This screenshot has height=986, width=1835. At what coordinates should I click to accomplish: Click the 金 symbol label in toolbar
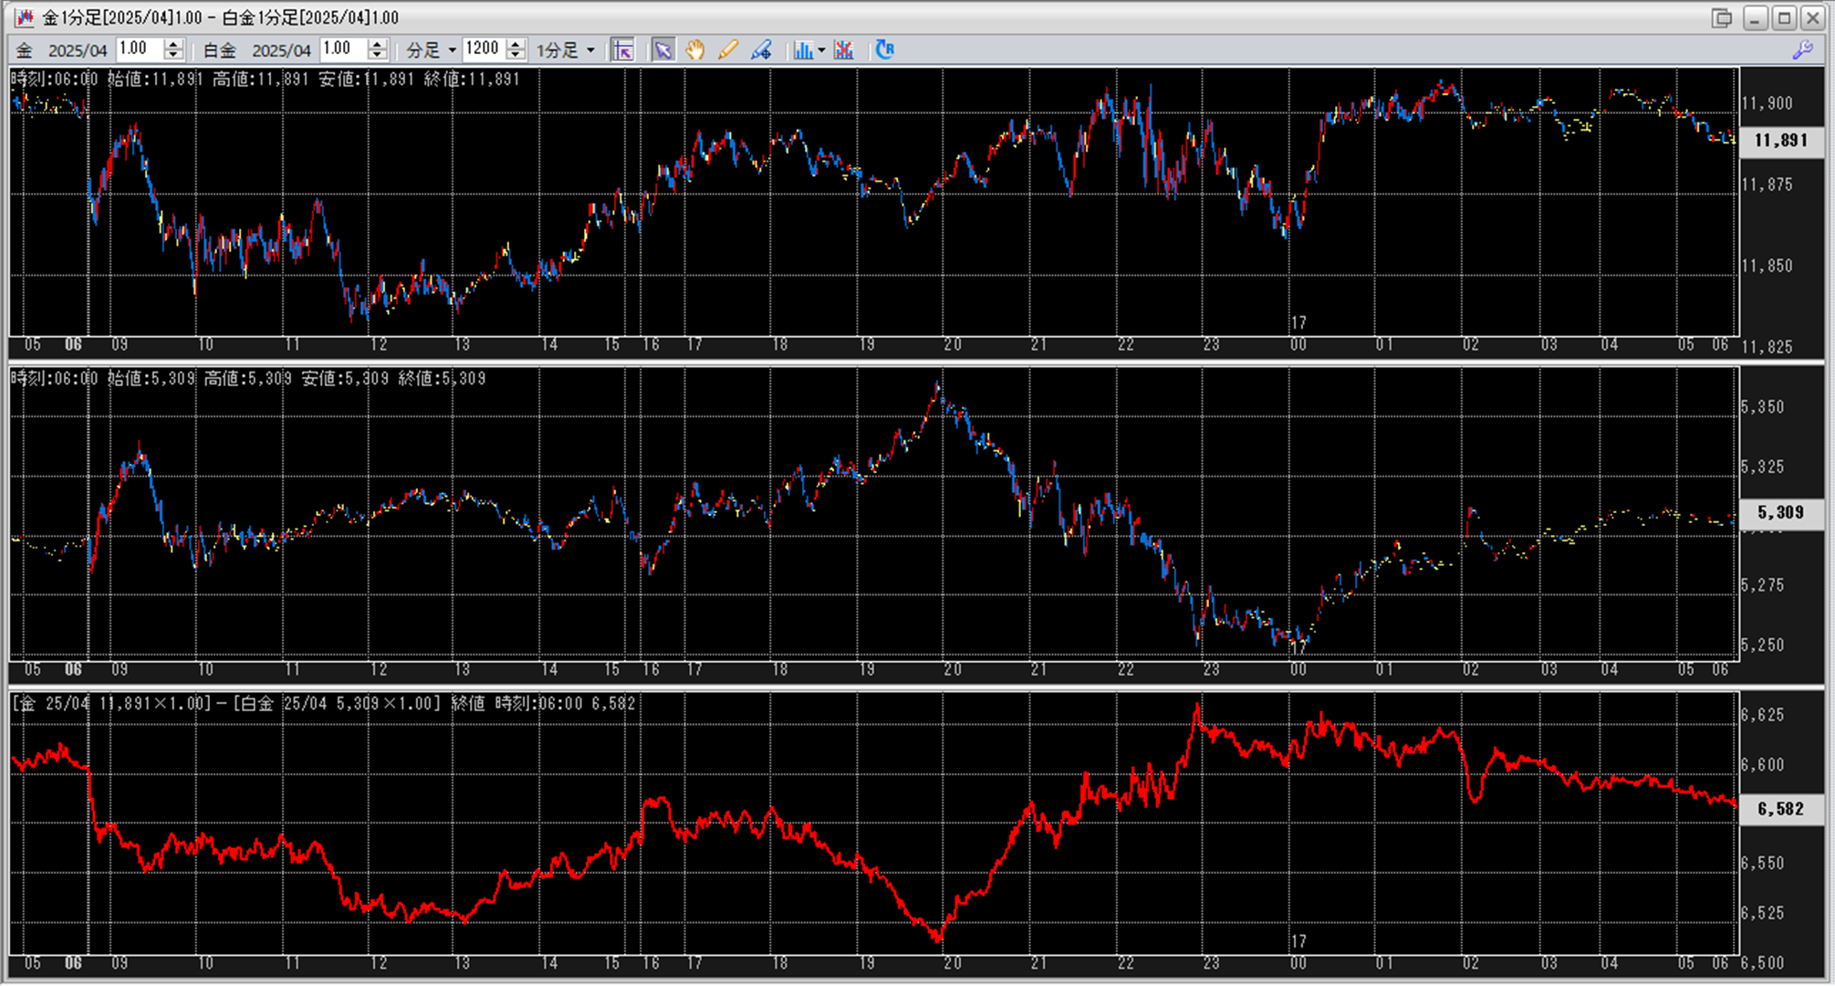tap(25, 50)
